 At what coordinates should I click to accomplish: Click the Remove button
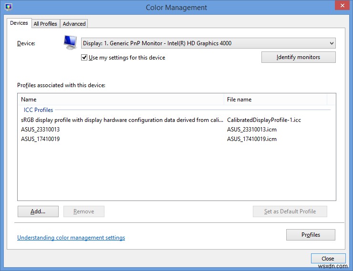pyautogui.click(x=84, y=211)
